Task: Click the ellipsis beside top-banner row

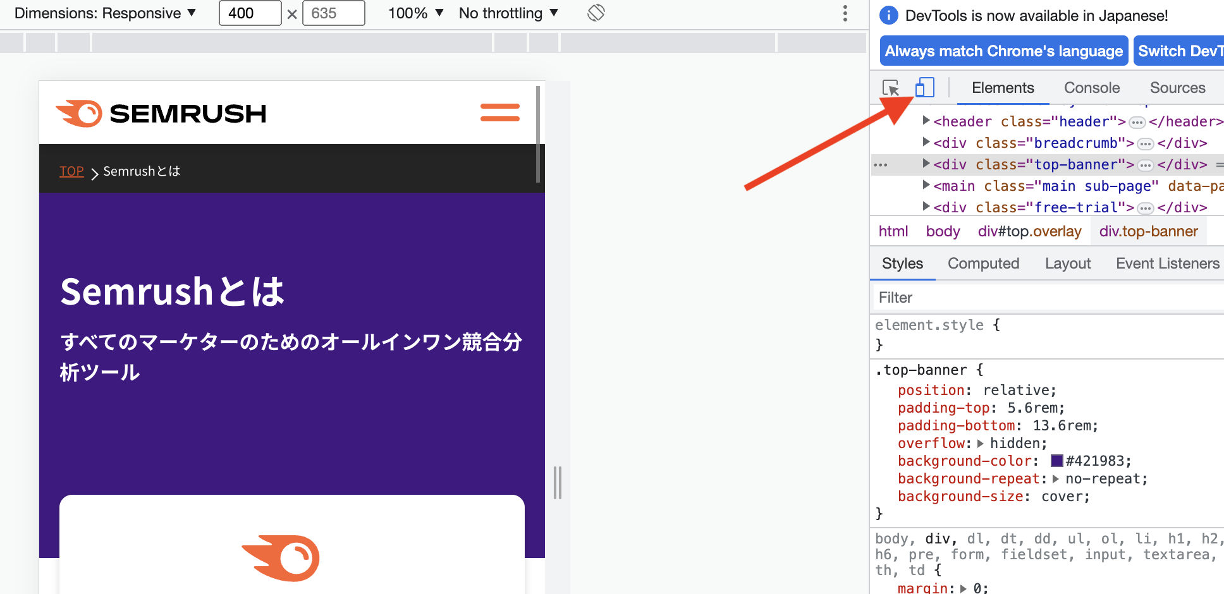Action: [x=881, y=165]
